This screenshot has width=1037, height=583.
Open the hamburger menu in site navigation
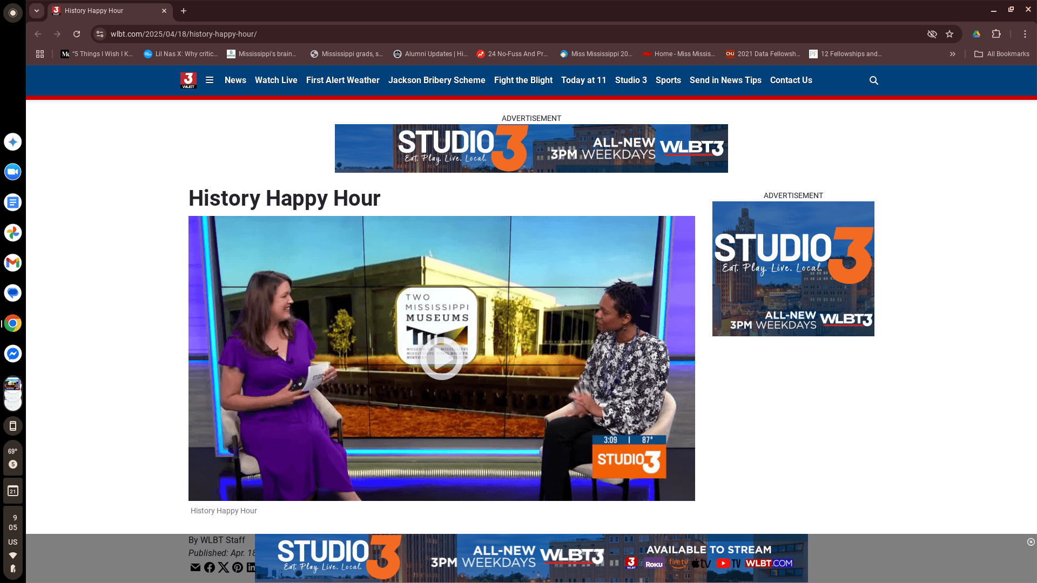point(210,80)
